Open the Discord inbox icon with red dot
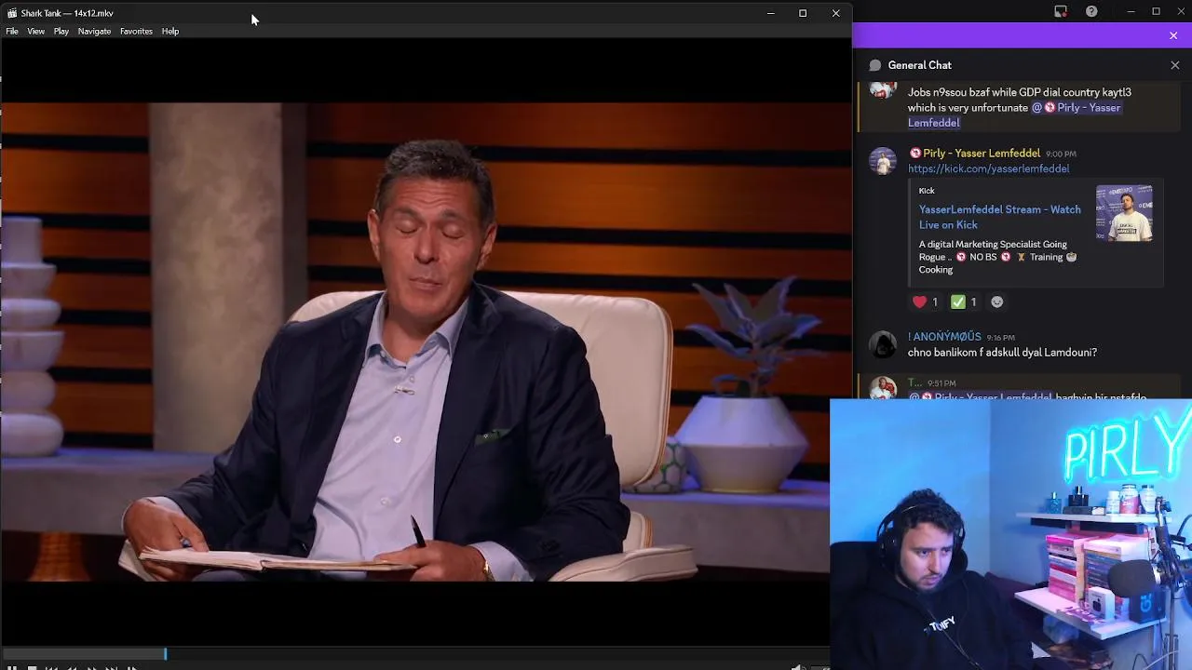This screenshot has width=1192, height=670. click(x=1061, y=11)
